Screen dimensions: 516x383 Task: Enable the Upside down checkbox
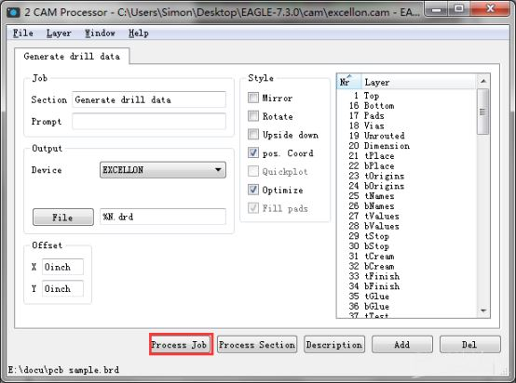pyautogui.click(x=253, y=135)
